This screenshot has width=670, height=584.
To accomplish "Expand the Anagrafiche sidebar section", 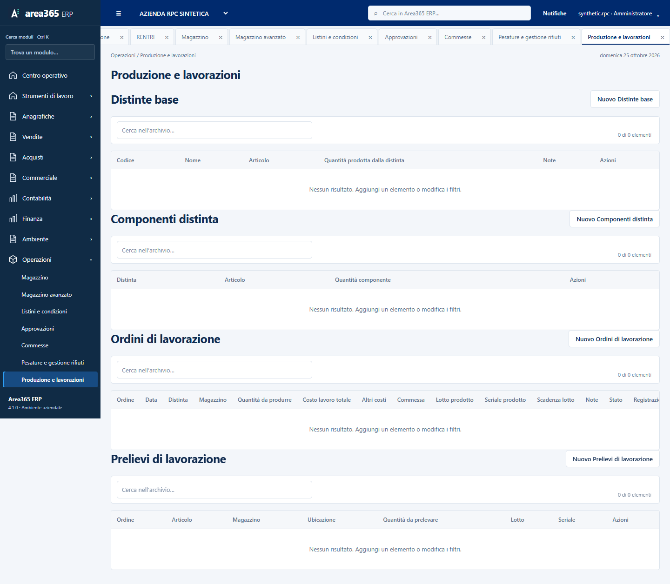I will tap(50, 116).
